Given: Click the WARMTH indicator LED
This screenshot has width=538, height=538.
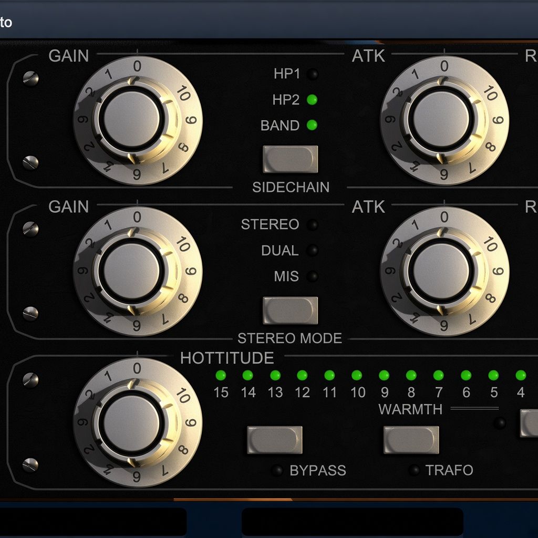Looking at the screenshot, I should coord(500,423).
